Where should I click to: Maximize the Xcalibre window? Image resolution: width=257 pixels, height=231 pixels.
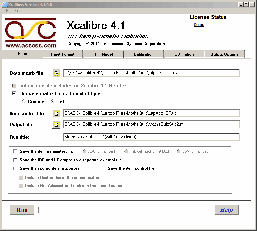point(246,5)
